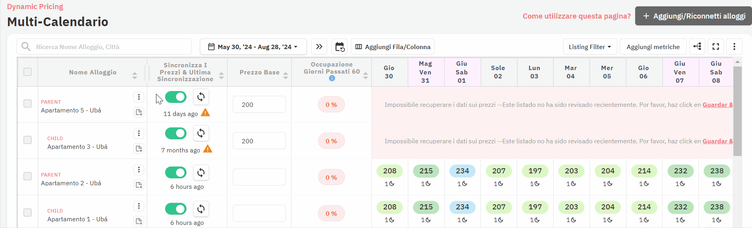
Task: Click the calendar refresh icon
Action: [340, 47]
